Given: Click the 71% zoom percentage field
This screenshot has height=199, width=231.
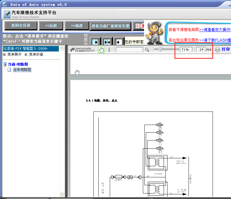Looking at the screenshot, I should click(186, 50).
